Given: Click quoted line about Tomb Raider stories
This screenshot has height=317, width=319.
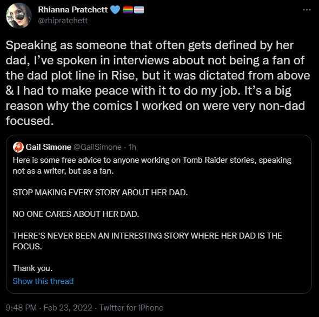Looking at the screenshot, I should click(x=152, y=166).
